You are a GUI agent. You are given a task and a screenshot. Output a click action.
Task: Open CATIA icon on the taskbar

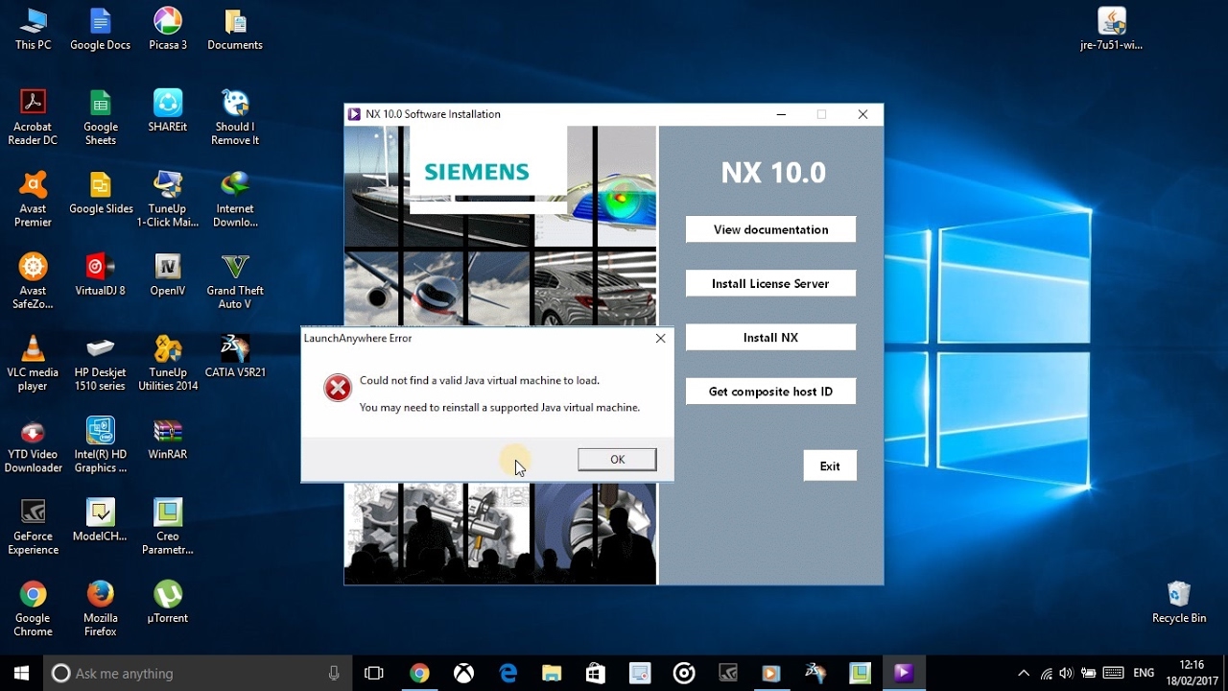[815, 674]
